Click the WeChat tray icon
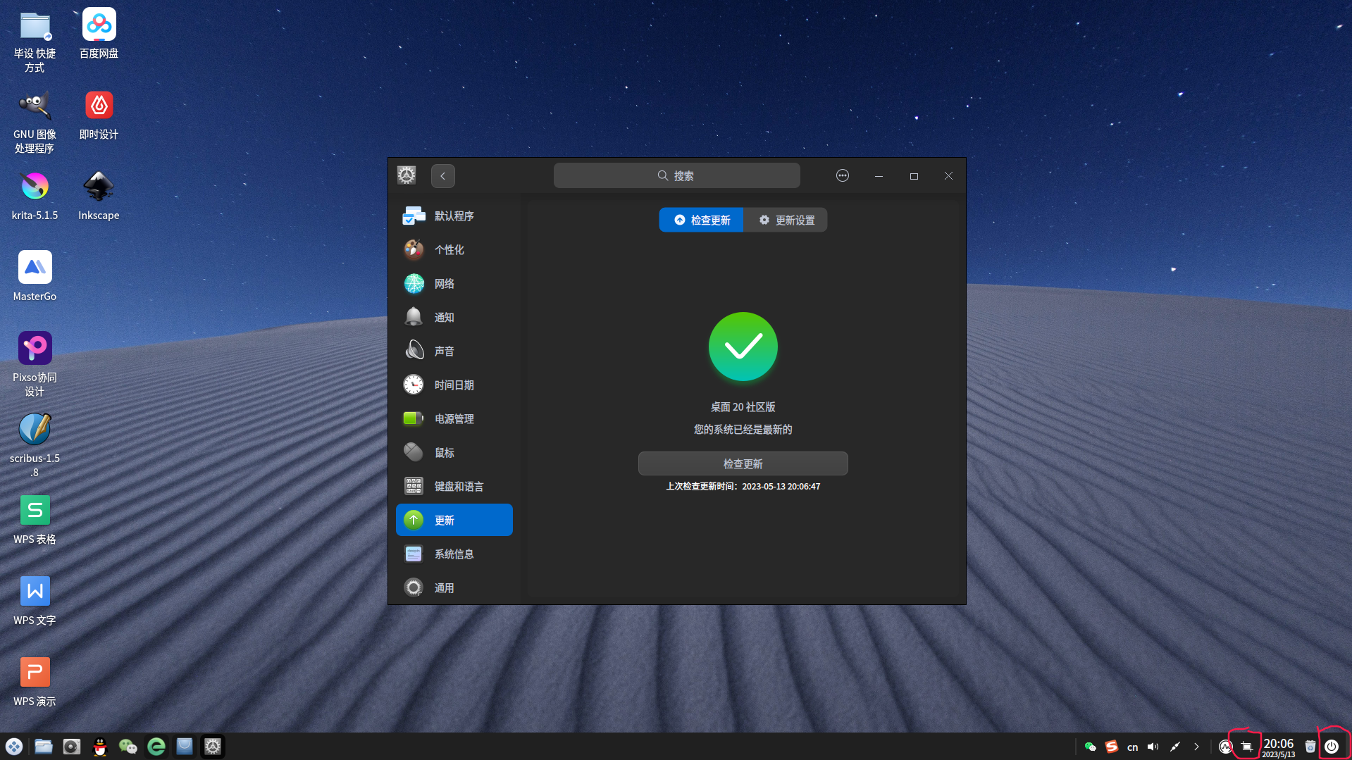1352x760 pixels. tap(1091, 747)
